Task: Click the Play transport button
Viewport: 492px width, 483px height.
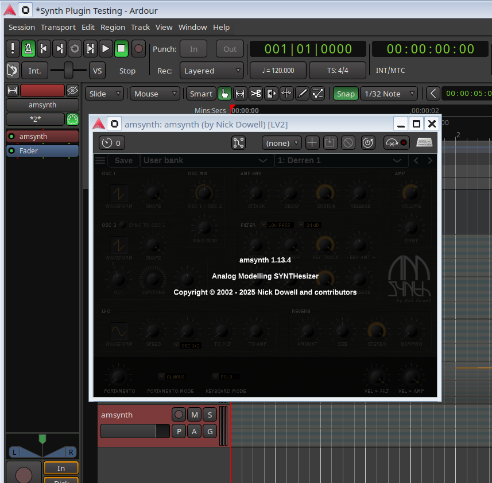Action: pos(106,49)
